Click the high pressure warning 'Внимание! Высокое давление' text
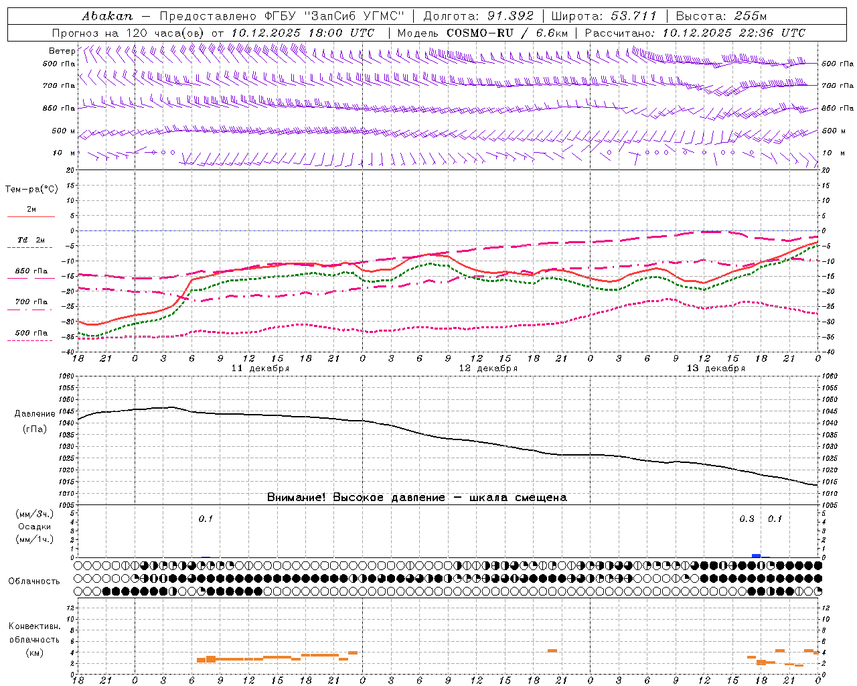Screen dimensions: 857x686 [x=356, y=498]
